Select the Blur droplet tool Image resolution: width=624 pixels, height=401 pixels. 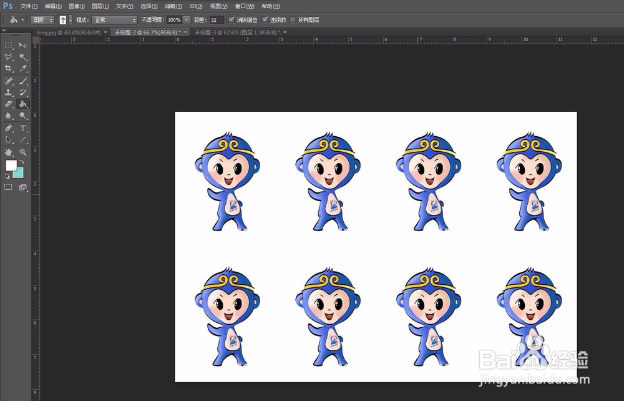8,116
